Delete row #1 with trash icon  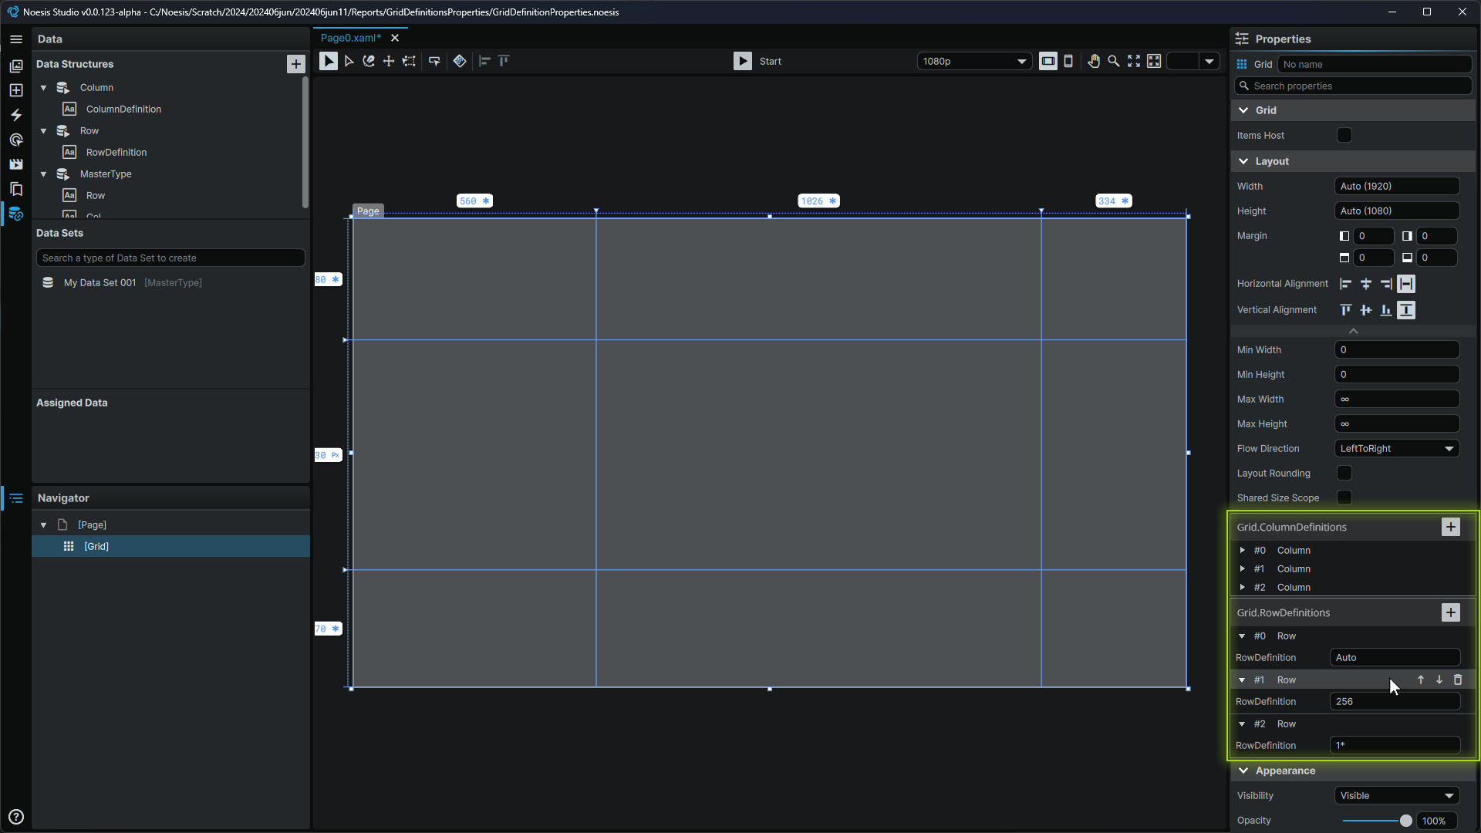point(1457,680)
